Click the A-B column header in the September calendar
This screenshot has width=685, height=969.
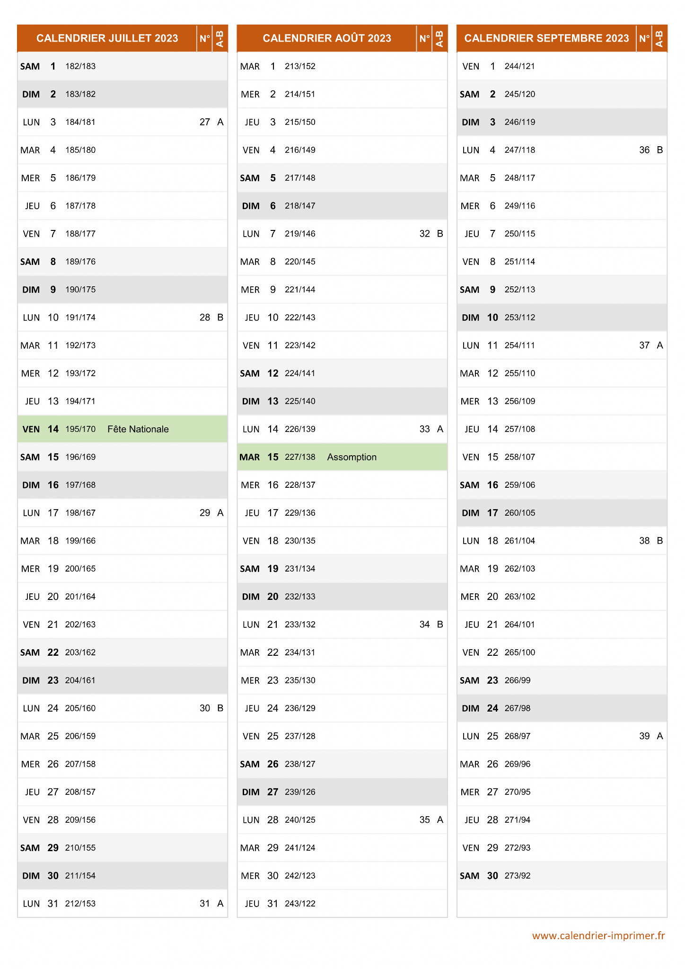[x=659, y=38]
